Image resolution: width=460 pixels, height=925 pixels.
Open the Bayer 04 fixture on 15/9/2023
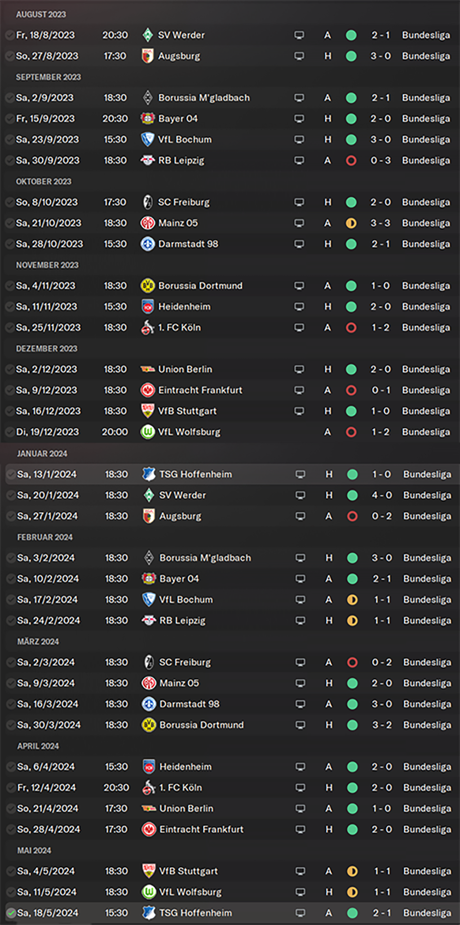229,119
